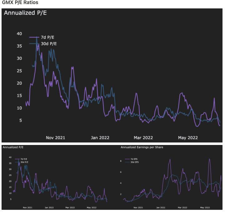Click the 20 y-axis label on small P/E chart
This screenshot has height=212, width=225.
click(10, 181)
